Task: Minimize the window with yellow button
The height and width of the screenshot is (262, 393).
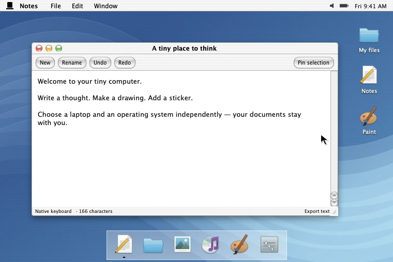Action: (49, 49)
